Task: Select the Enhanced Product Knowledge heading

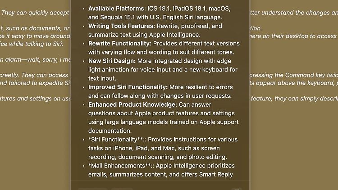Action: 132,105
